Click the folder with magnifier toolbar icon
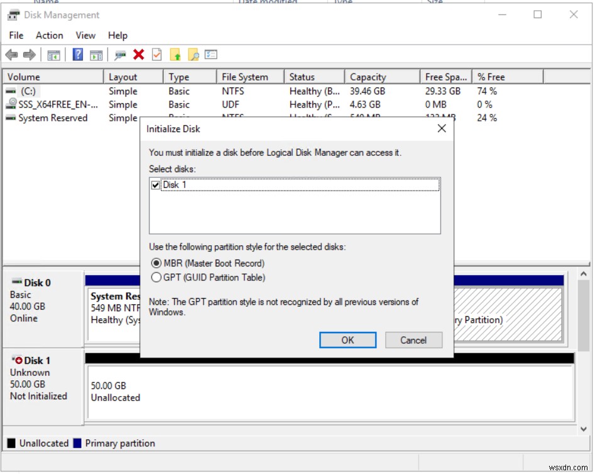 pyautogui.click(x=195, y=55)
